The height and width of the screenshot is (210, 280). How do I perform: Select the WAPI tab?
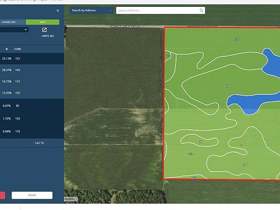click(42, 22)
